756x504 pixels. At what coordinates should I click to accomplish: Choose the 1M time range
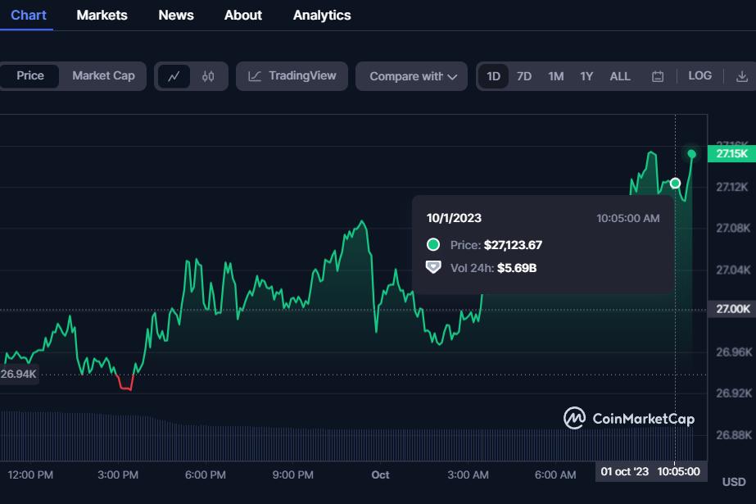pos(555,76)
